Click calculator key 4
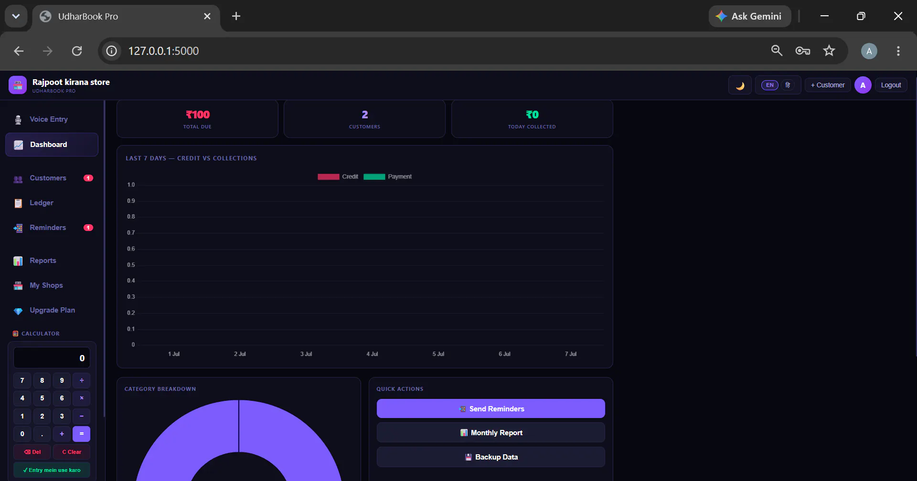This screenshot has width=917, height=481. click(x=22, y=398)
